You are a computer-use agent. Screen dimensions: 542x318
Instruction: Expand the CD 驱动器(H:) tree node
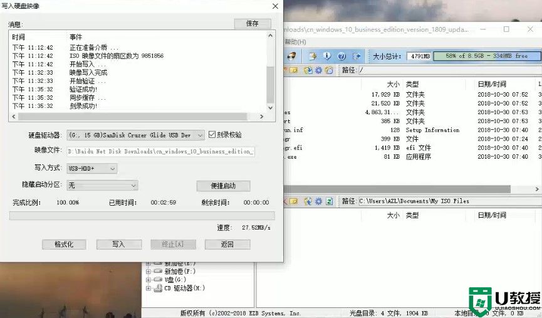tap(149, 288)
